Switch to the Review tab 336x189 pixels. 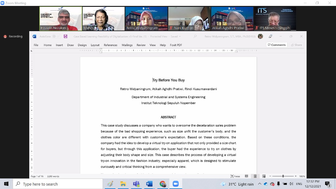pyautogui.click(x=141, y=45)
